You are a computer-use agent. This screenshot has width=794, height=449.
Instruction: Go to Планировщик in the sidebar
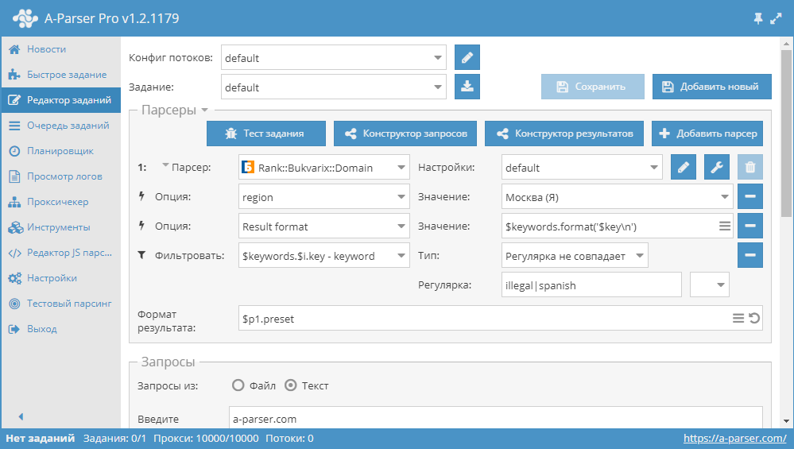60,151
